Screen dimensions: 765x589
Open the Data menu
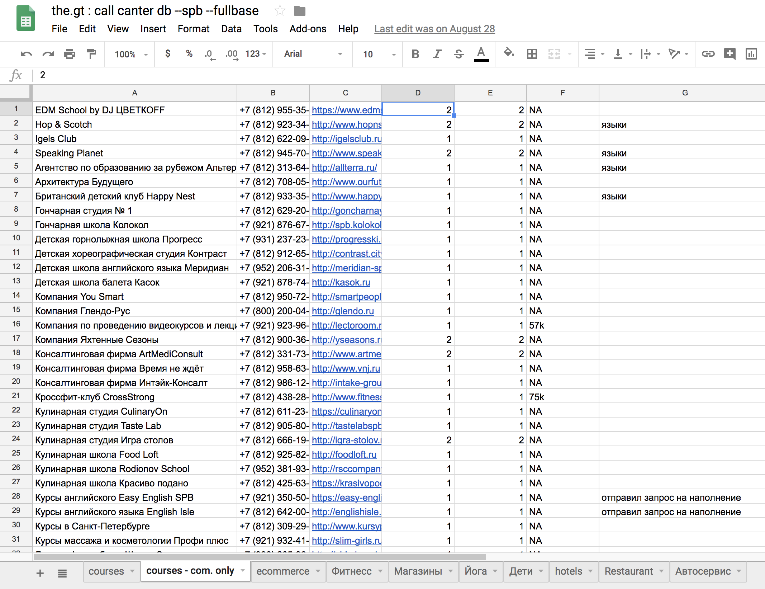point(231,29)
